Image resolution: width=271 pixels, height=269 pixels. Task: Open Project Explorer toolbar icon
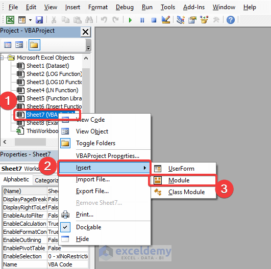coord(181,20)
